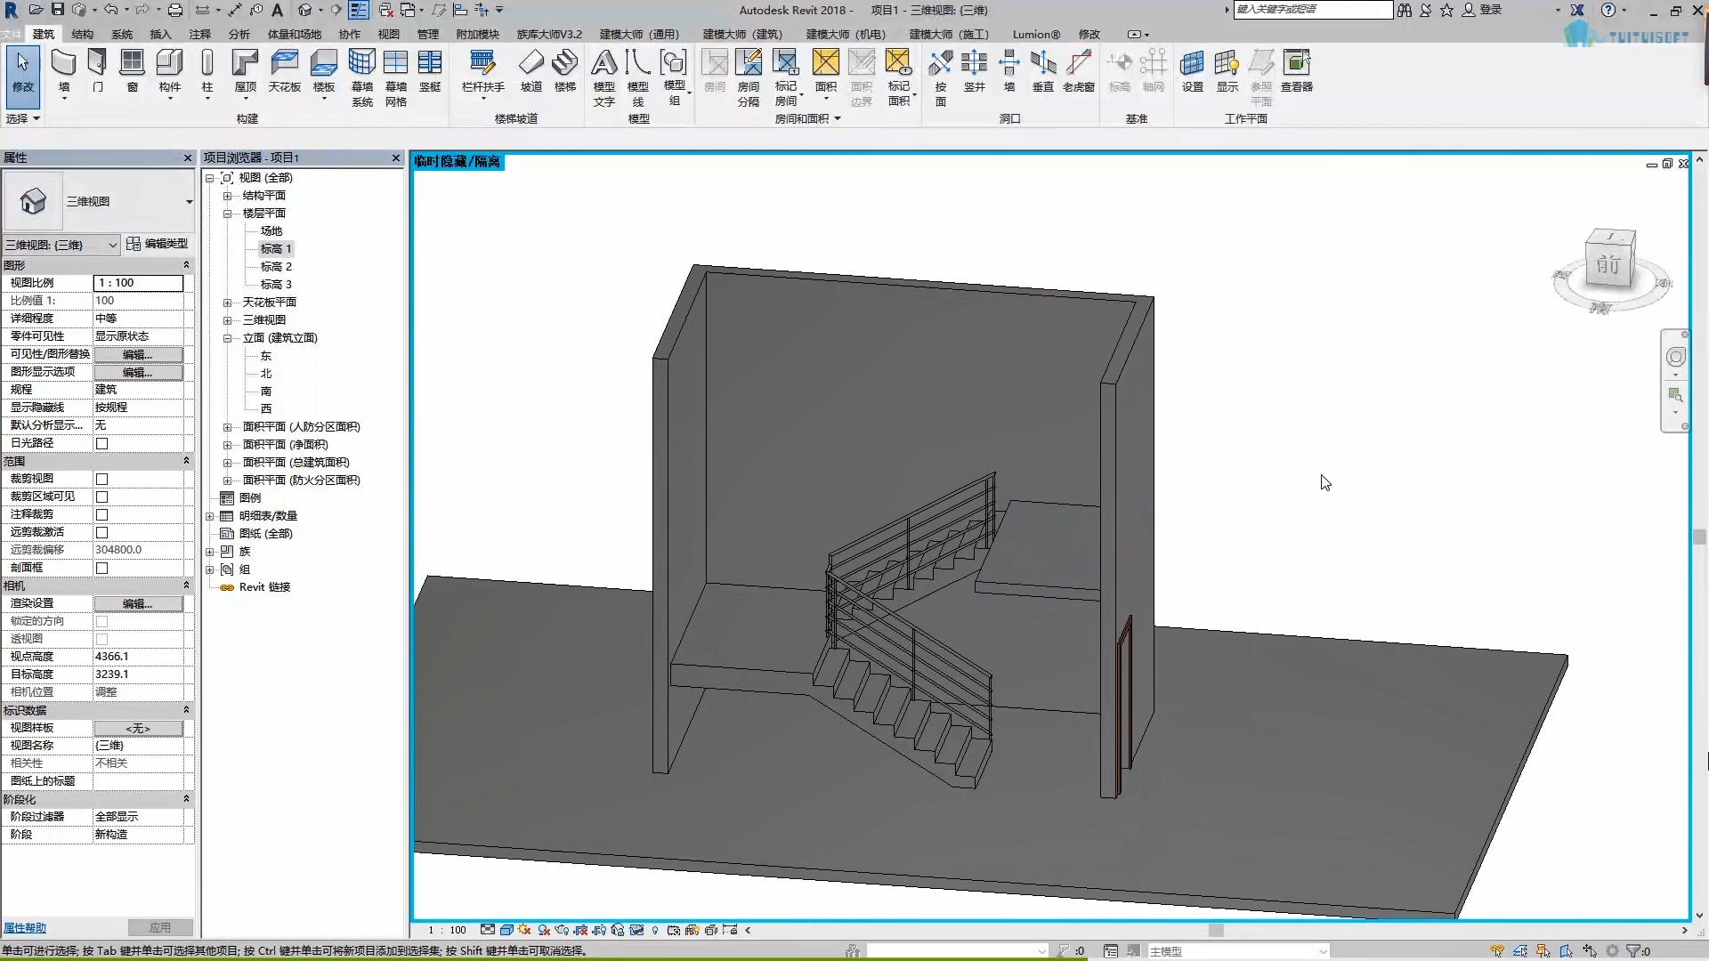Click the Door (门) tool icon
This screenshot has width=1709, height=961.
(98, 64)
